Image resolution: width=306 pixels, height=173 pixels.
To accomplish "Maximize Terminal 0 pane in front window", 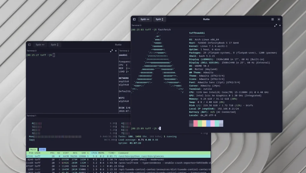I will [x=275, y=25].
